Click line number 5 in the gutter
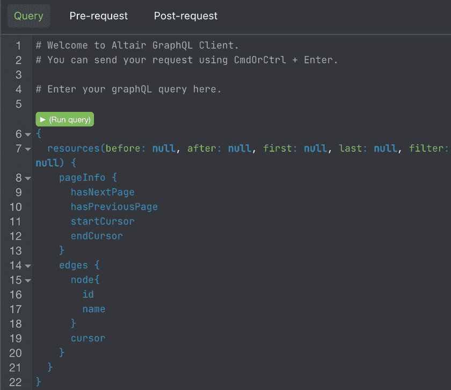 pyautogui.click(x=19, y=104)
